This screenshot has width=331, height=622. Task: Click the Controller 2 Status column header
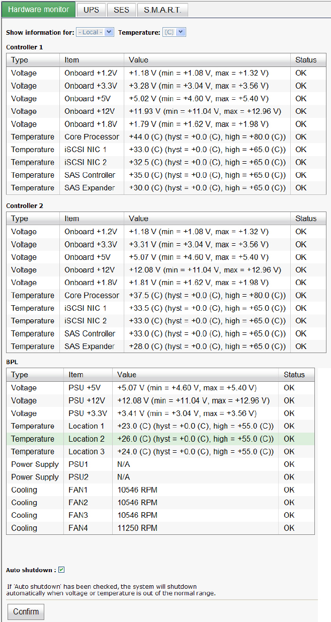[306, 219]
